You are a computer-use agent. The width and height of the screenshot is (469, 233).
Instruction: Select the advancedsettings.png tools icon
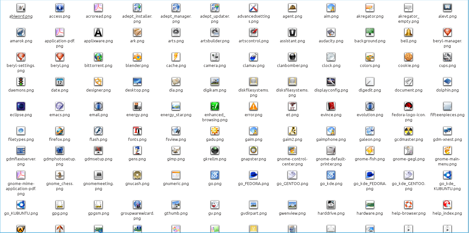coord(253,8)
